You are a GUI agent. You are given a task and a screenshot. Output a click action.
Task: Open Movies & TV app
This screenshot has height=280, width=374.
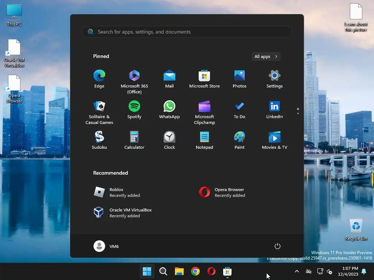click(x=275, y=140)
